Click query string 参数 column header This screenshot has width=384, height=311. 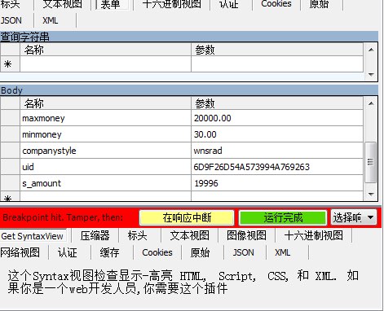277,50
